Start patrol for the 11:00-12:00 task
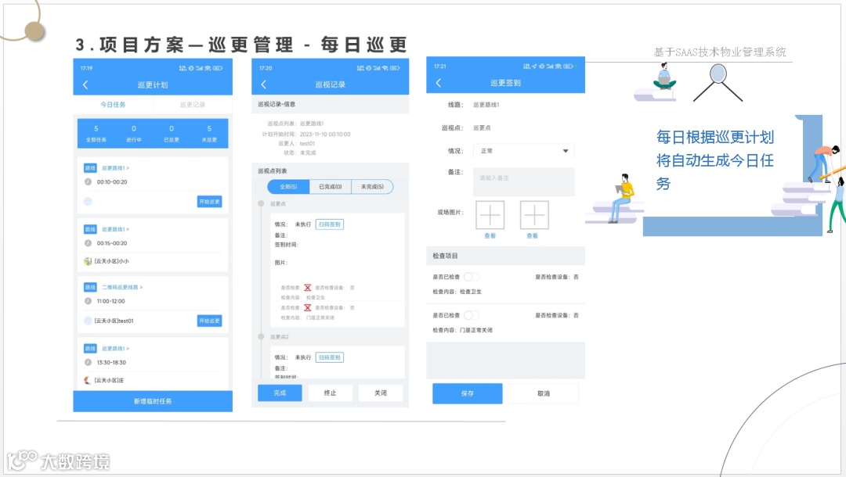 pos(209,321)
